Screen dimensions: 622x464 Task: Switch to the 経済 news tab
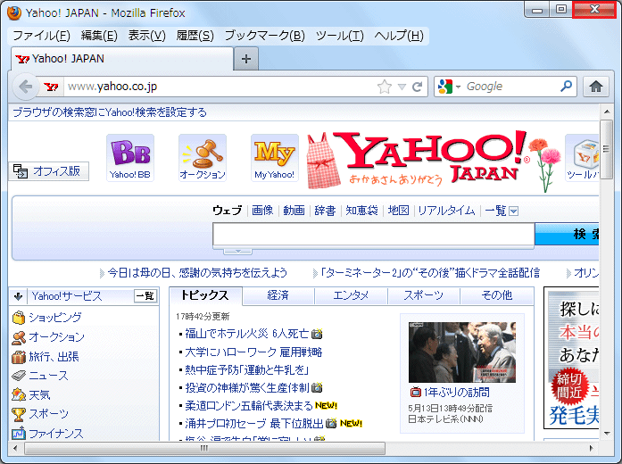(x=278, y=295)
